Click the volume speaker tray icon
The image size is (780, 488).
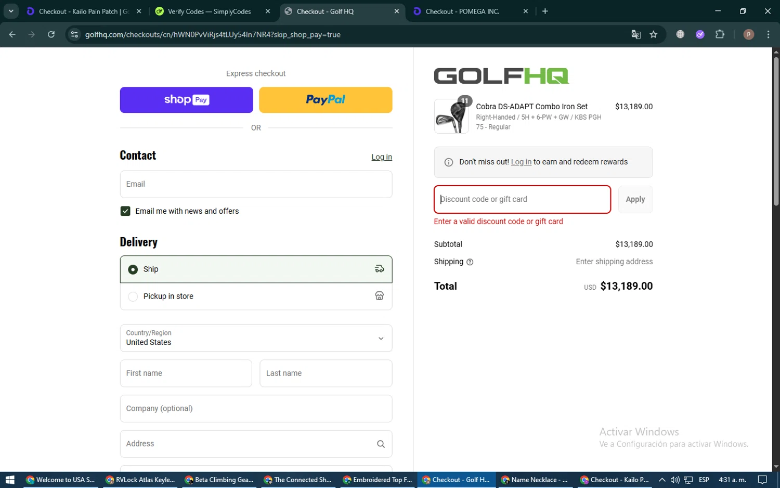(675, 480)
